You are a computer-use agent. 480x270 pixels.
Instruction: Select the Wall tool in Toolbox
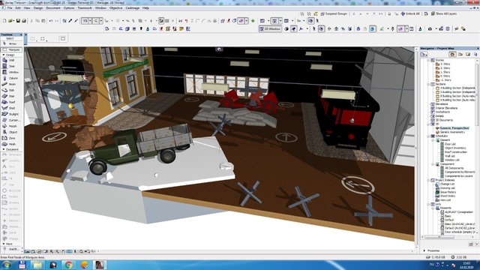(x=11, y=60)
